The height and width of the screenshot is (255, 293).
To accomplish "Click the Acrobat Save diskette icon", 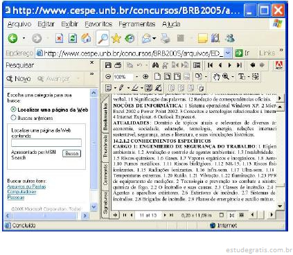I will coord(108,65).
